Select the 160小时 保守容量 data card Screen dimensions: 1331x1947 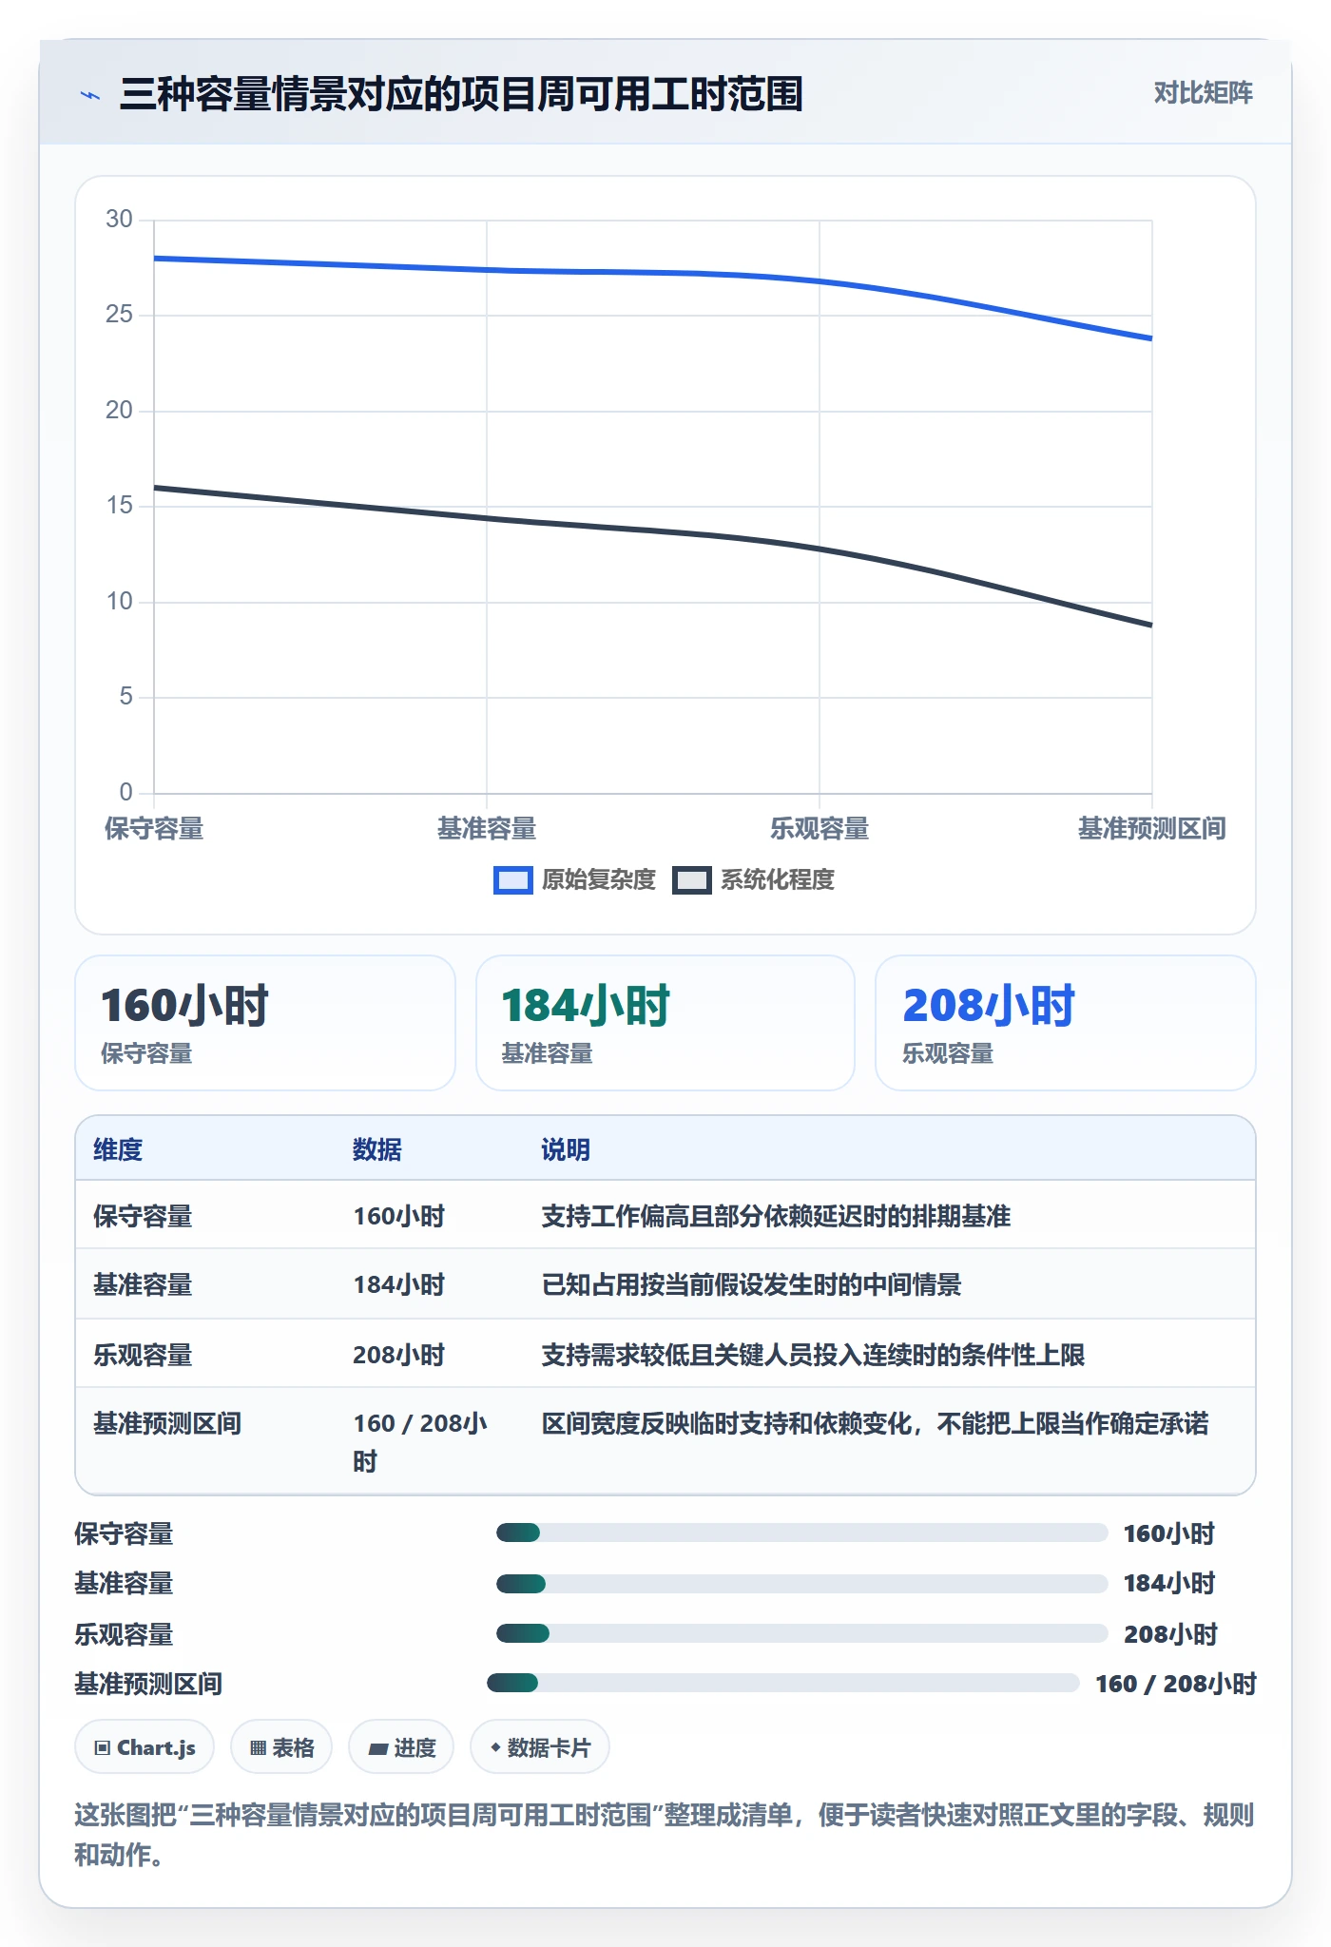(265, 1023)
